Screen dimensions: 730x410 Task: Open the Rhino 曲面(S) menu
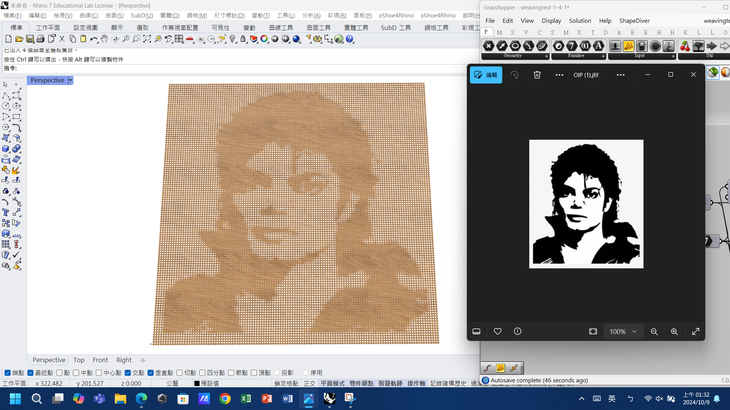pyautogui.click(x=114, y=15)
